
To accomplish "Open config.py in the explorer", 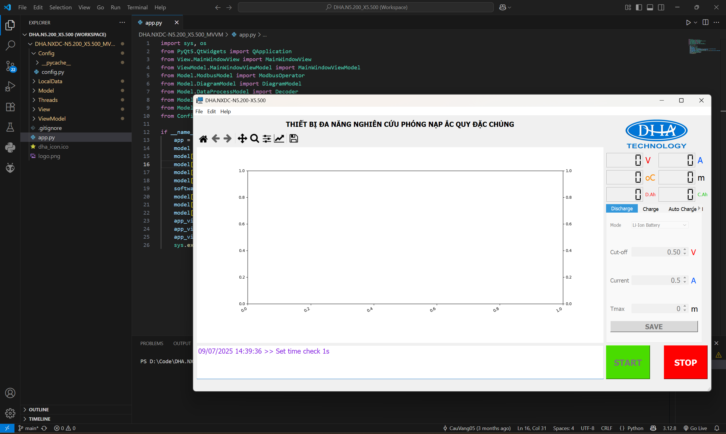I will pos(53,72).
